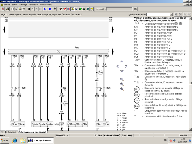Click the yellow question mark help icon
The image size is (192, 144).
tap(55, 9)
